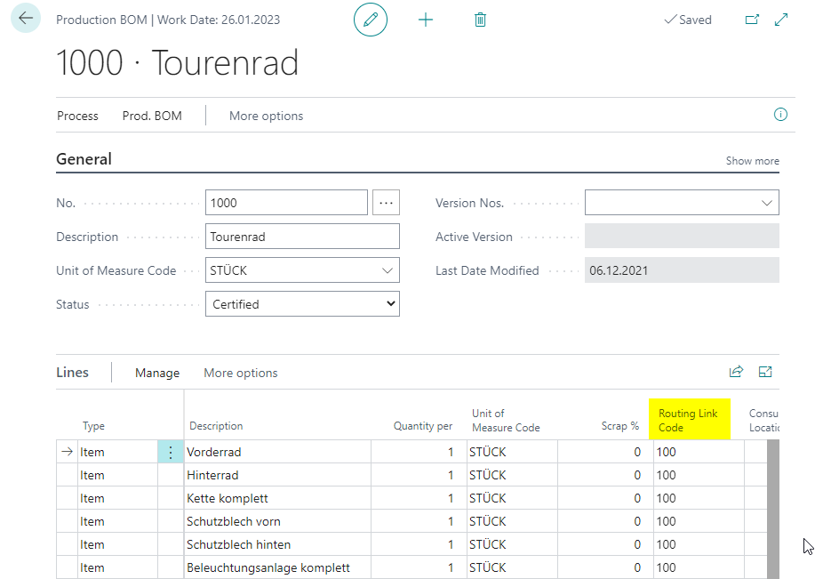Screen dimensions: 815x579
Task: Click the back arrow icon
Action: [26, 18]
